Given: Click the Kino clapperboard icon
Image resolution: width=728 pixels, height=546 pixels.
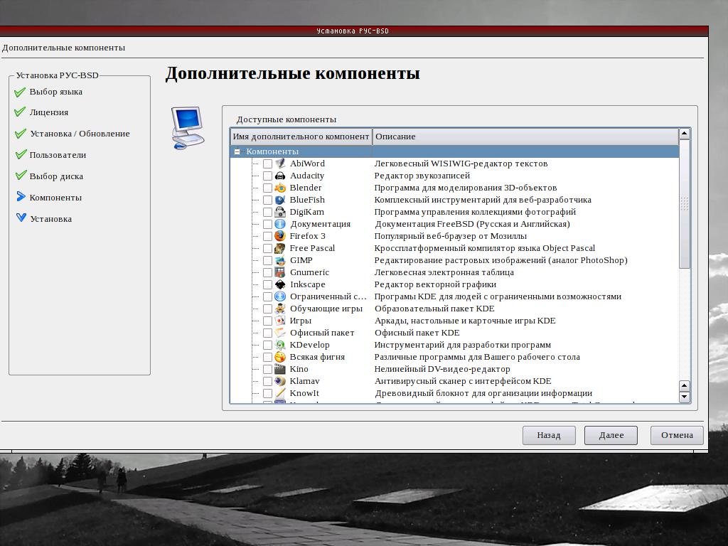Looking at the screenshot, I should pyautogui.click(x=280, y=369).
